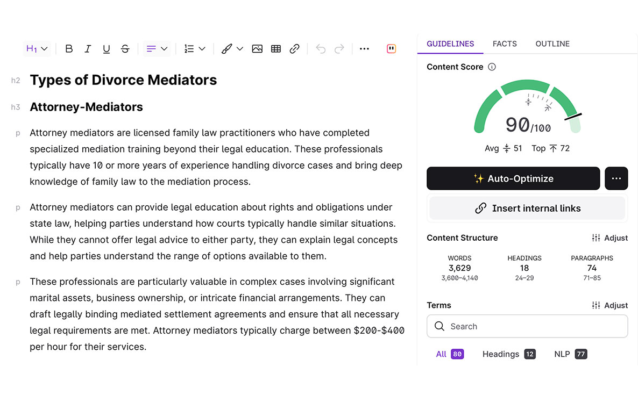The width and height of the screenshot is (638, 410).
Task: Apply italic formatting to text
Action: click(88, 49)
